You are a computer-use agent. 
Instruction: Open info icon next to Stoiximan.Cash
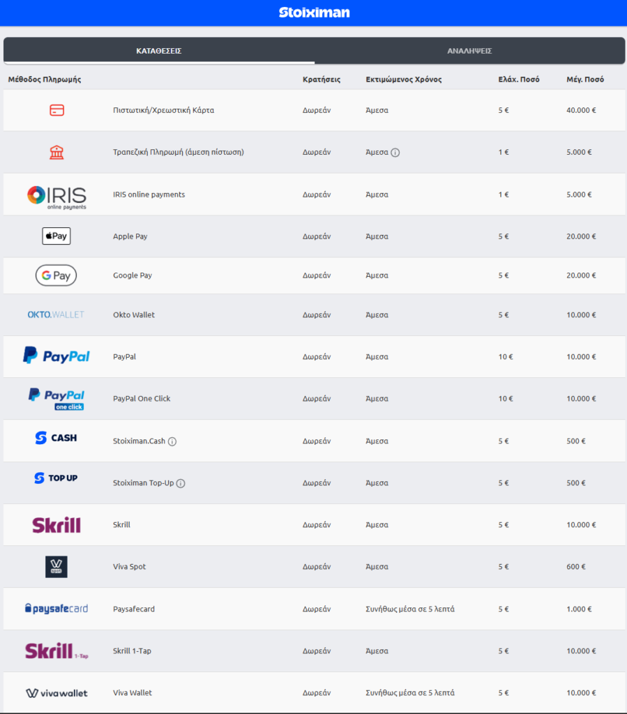tap(172, 441)
